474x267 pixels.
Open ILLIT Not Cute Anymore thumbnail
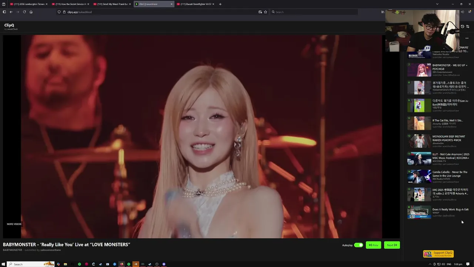coord(419,159)
